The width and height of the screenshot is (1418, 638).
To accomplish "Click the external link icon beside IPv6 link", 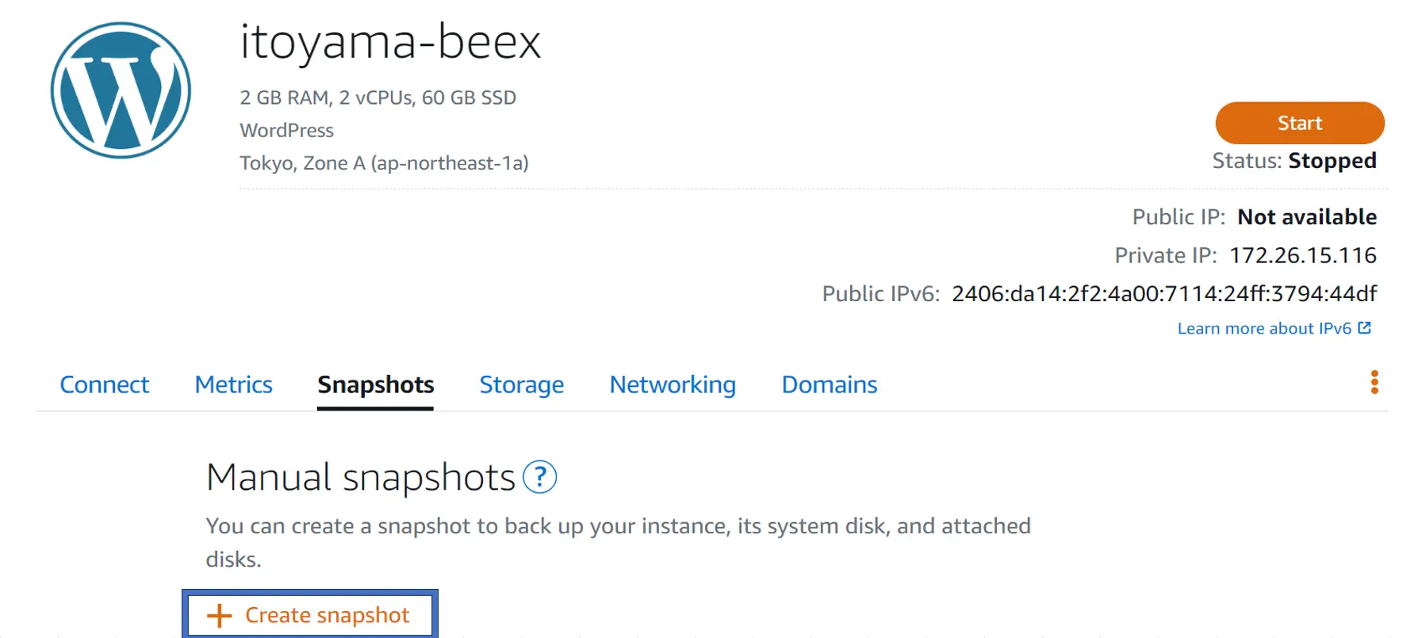I will [1364, 328].
